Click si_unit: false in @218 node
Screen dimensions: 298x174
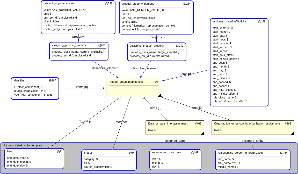click(x=51, y=22)
